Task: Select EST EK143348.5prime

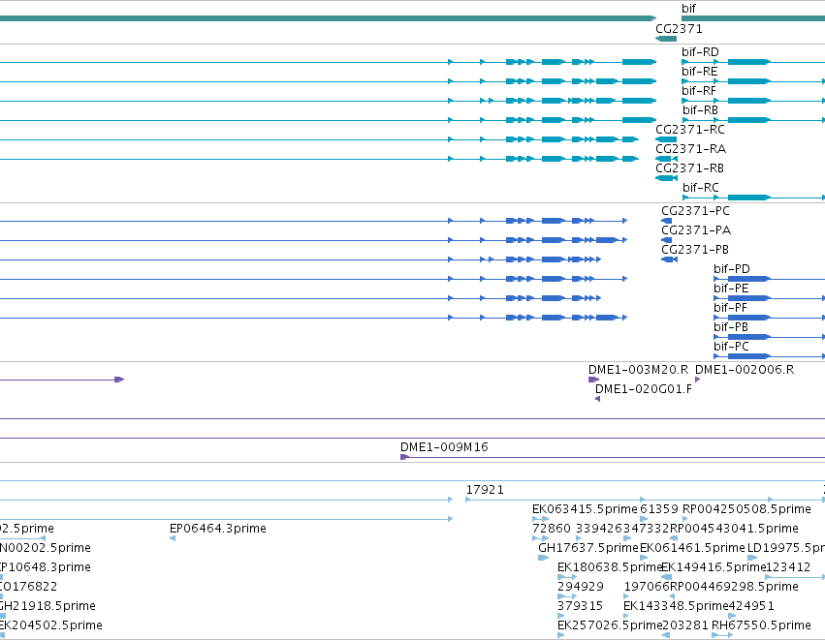Action: click(x=676, y=606)
